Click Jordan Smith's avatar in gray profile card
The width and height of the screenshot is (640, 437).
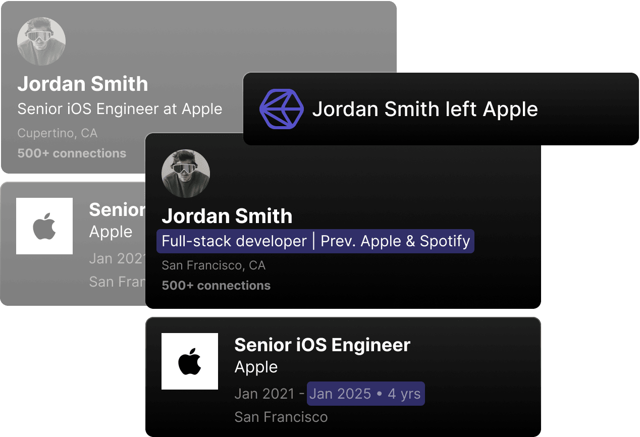tap(41, 41)
